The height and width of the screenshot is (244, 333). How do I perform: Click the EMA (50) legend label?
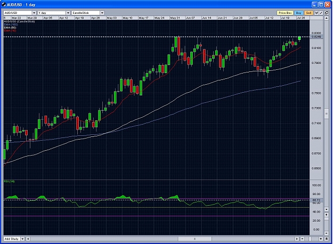(x=10, y=28)
